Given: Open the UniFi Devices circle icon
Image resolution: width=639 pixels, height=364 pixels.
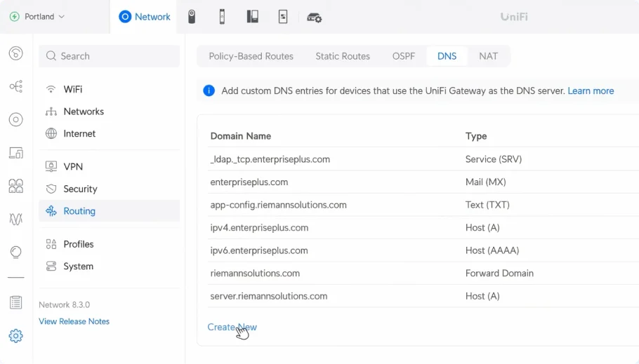Looking at the screenshot, I should [x=16, y=120].
